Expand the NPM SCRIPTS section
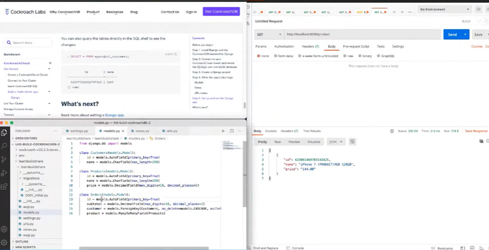Image resolution: width=489 pixels, height=250 pixels. point(24,247)
